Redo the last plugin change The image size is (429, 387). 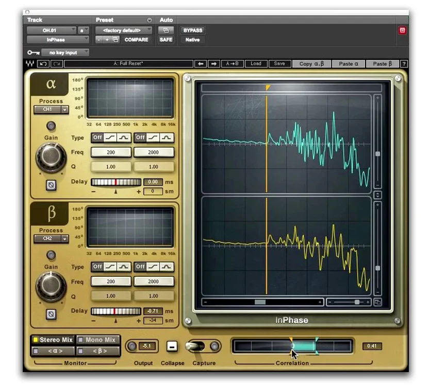point(57,64)
